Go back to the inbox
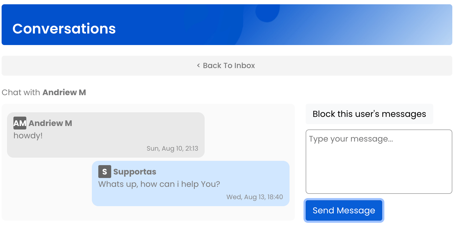The width and height of the screenshot is (455, 230). coord(229,66)
